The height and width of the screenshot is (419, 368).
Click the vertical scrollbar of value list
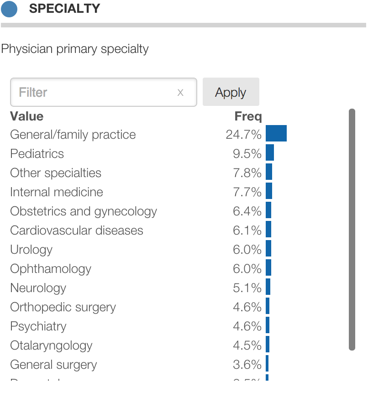point(352,229)
